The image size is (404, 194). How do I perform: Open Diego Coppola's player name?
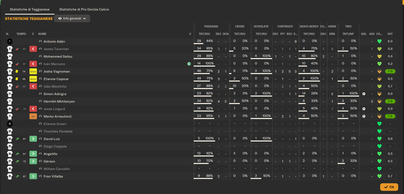(x=55, y=147)
